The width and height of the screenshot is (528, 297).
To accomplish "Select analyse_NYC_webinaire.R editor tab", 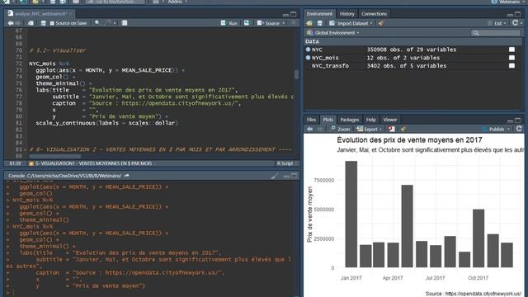I will [x=40, y=14].
